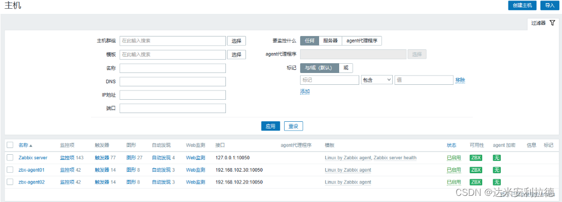
Task: Open 自动发现 4 for Zabbix server
Action: pos(161,158)
